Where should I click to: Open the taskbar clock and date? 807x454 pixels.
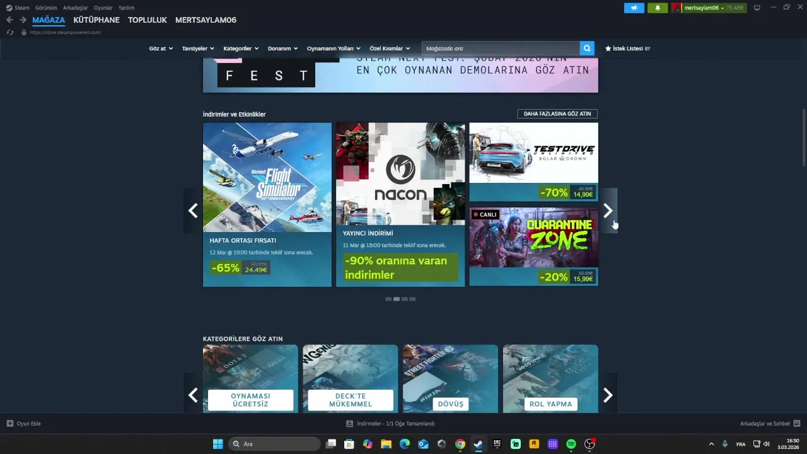pos(788,444)
